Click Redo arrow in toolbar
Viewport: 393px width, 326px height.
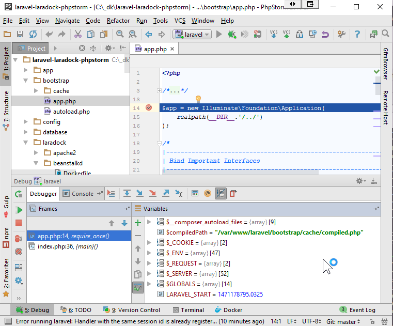coord(61,34)
